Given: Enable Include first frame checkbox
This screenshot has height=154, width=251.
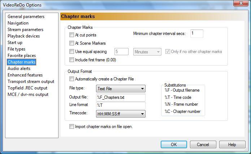Looking at the screenshot, I should coord(72,60).
